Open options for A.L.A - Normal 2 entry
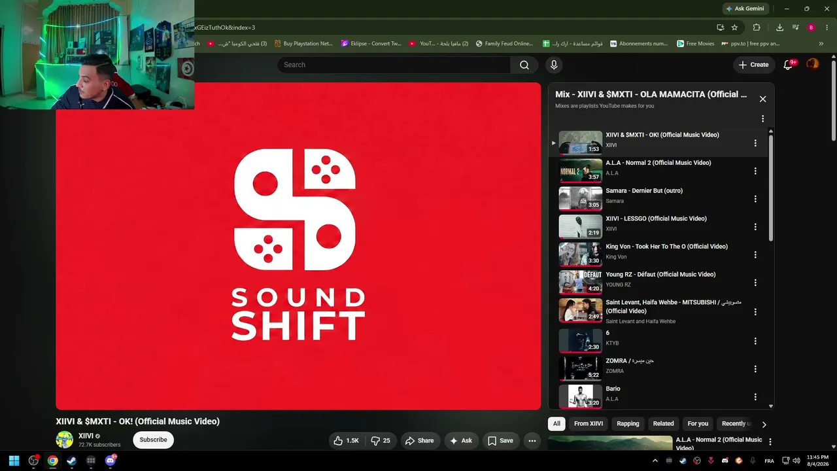The width and height of the screenshot is (837, 471). 755,171
